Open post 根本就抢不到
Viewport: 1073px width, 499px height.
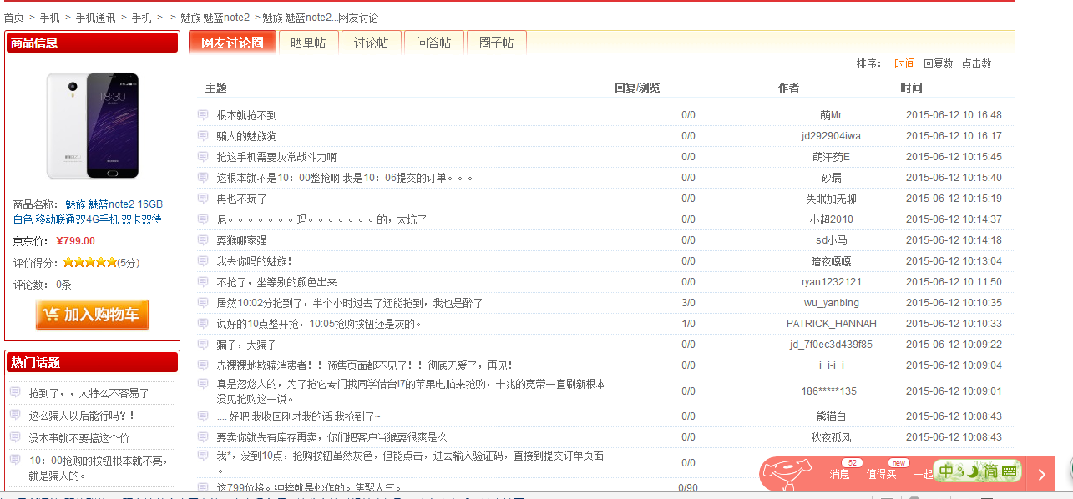[246, 115]
